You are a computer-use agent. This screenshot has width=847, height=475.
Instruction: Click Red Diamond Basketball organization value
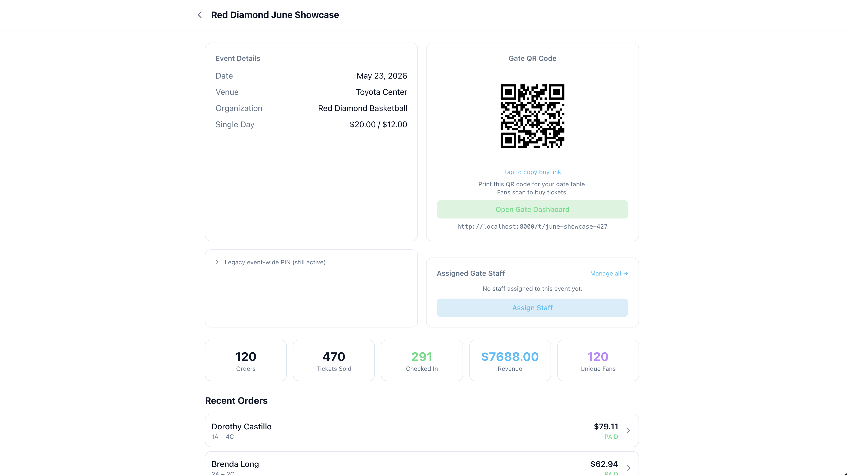click(362, 108)
